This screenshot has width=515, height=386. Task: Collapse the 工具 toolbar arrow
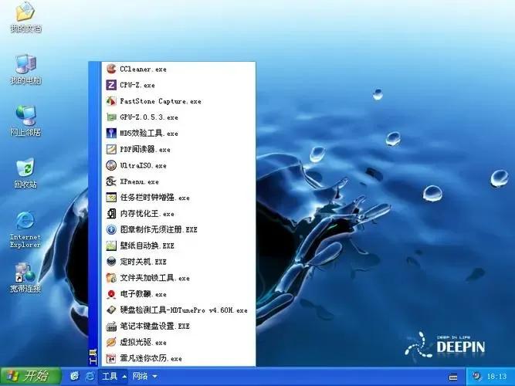[x=124, y=377]
